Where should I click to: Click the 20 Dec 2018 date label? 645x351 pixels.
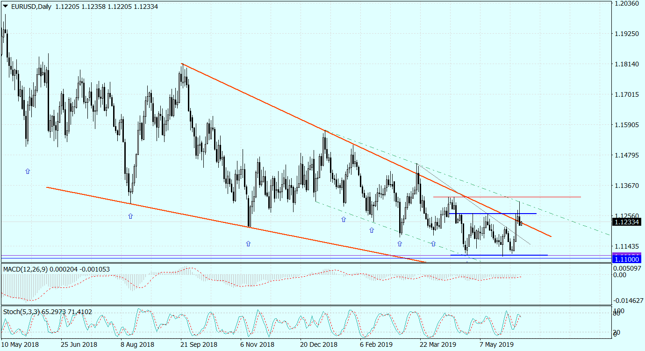(x=319, y=344)
